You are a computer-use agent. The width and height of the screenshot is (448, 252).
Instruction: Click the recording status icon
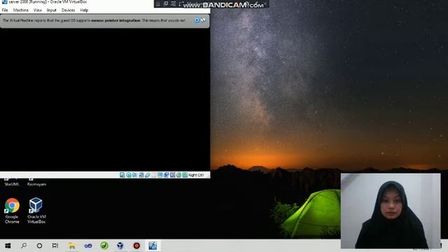point(167,175)
